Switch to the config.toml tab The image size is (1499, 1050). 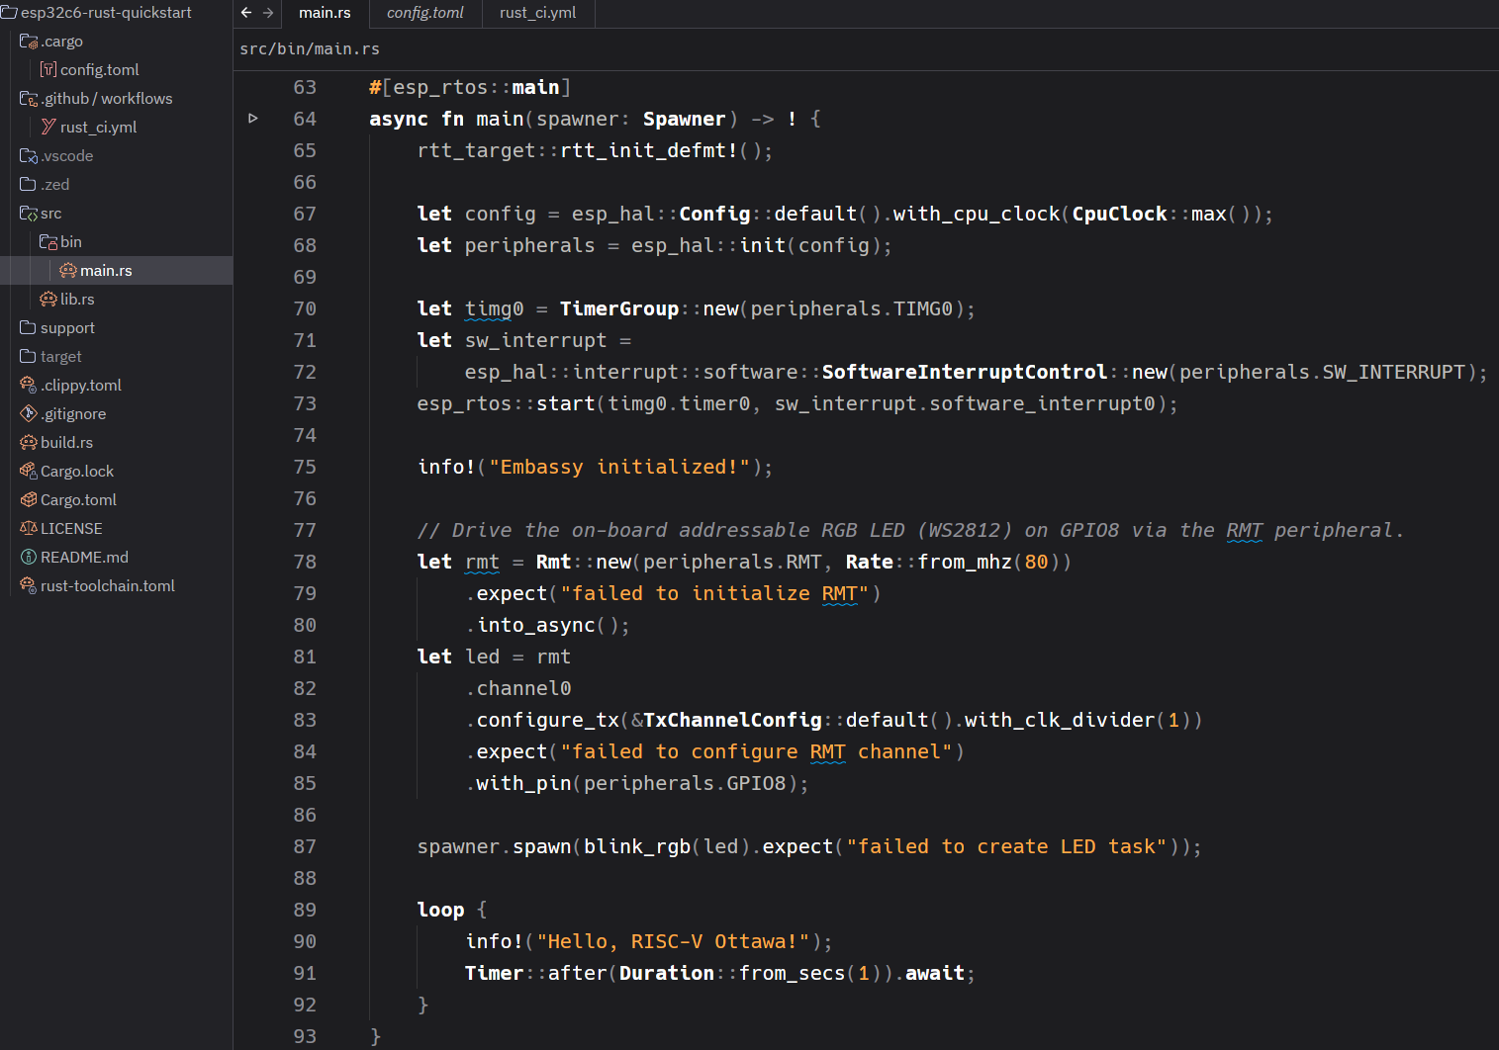pyautogui.click(x=425, y=13)
